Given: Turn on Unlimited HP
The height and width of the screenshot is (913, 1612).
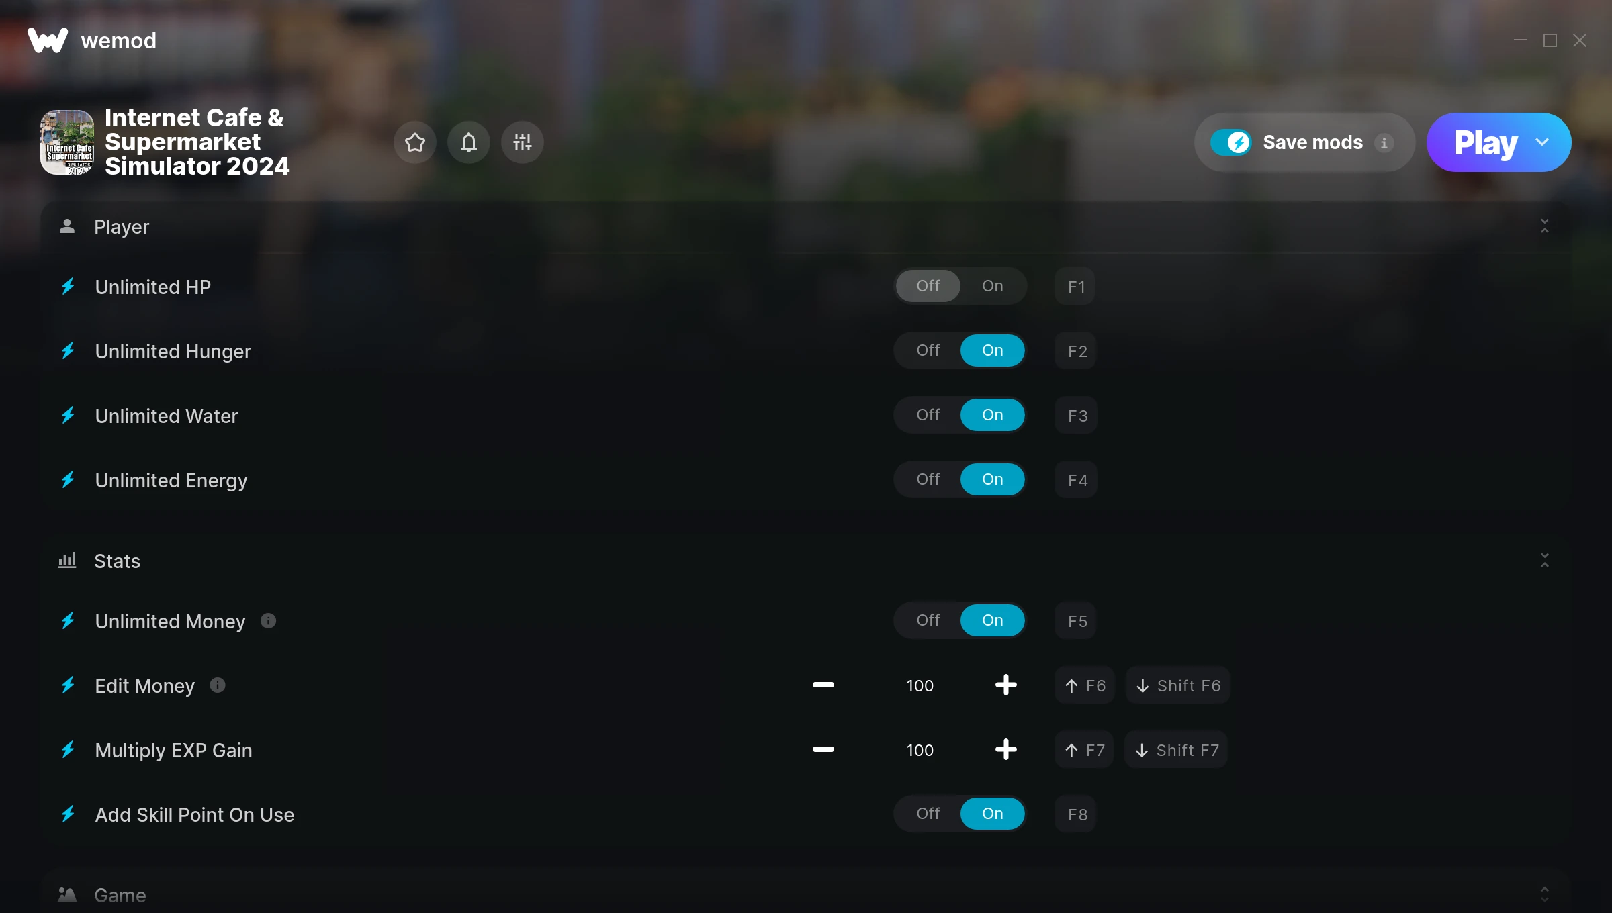Looking at the screenshot, I should tap(992, 286).
